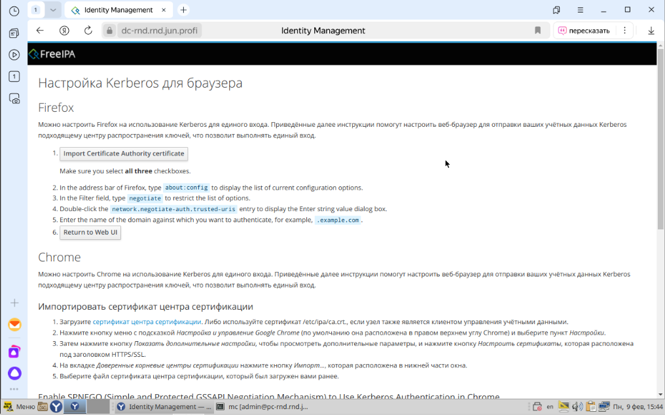This screenshot has height=415, width=665.
Task: Reload the page with the refresh icon
Action: point(89,30)
